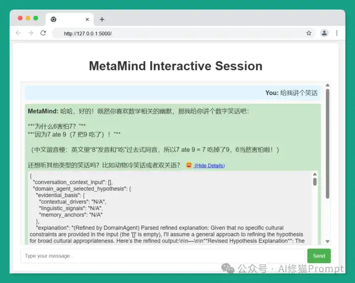Click the Send button
Screen dimensions: 355x283
click(x=319, y=256)
